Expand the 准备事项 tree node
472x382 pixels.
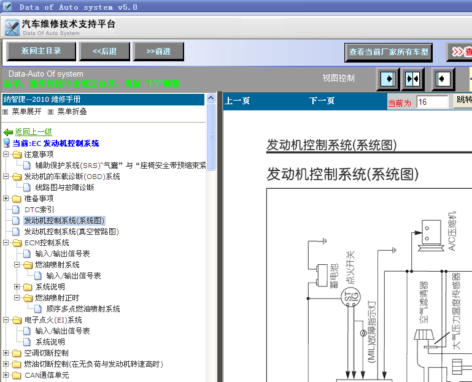(6, 199)
